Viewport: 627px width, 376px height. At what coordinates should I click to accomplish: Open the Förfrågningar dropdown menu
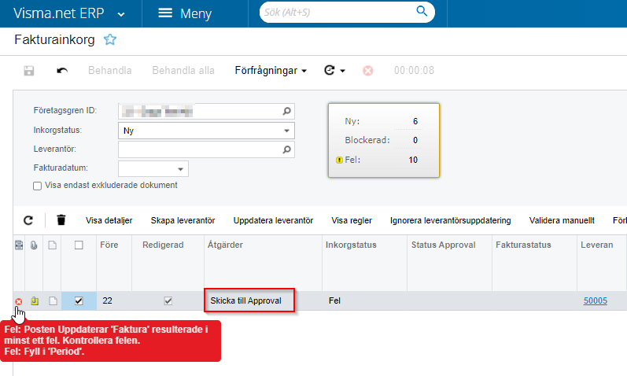tap(271, 70)
